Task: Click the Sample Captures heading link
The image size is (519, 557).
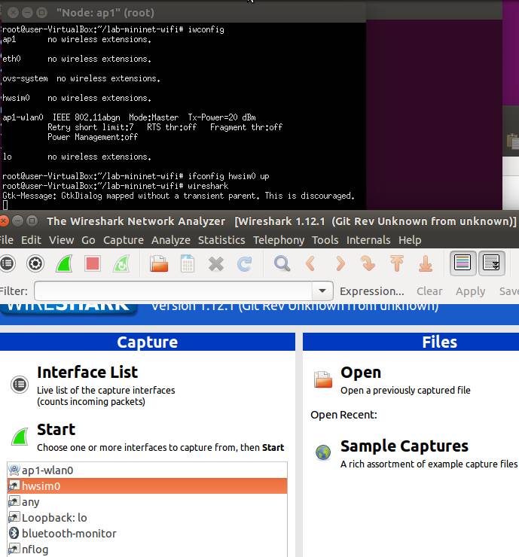Action: (405, 446)
